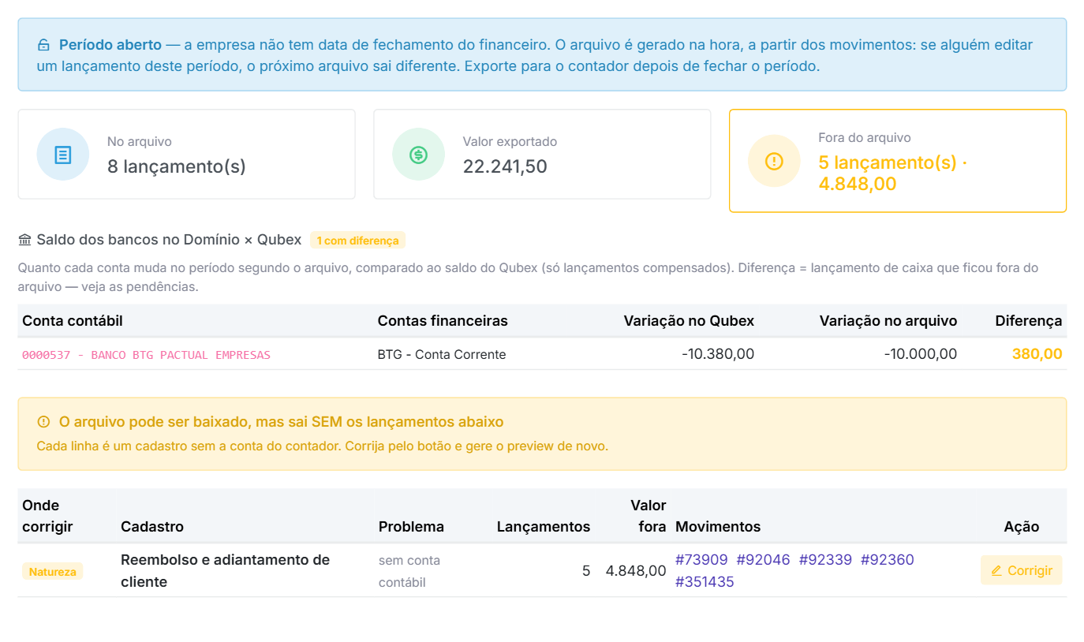Click the open lock icon beside Período aberto
Image resolution: width=1084 pixels, height=642 pixels.
pyautogui.click(x=43, y=45)
